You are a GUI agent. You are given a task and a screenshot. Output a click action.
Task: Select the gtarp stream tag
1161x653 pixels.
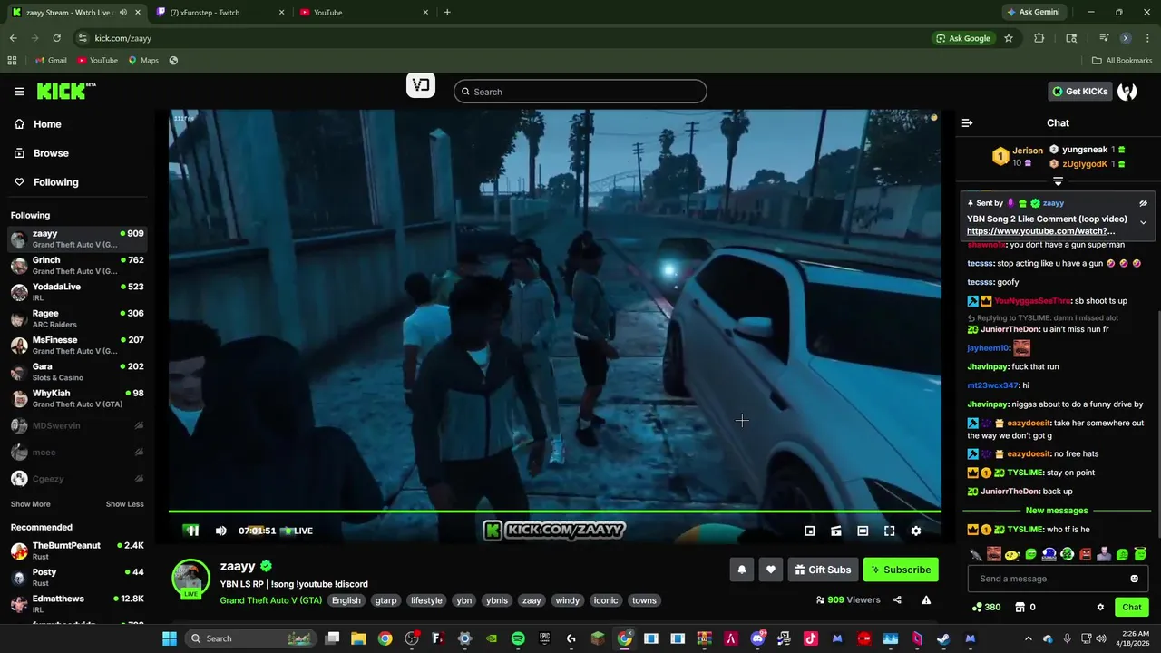click(x=385, y=600)
